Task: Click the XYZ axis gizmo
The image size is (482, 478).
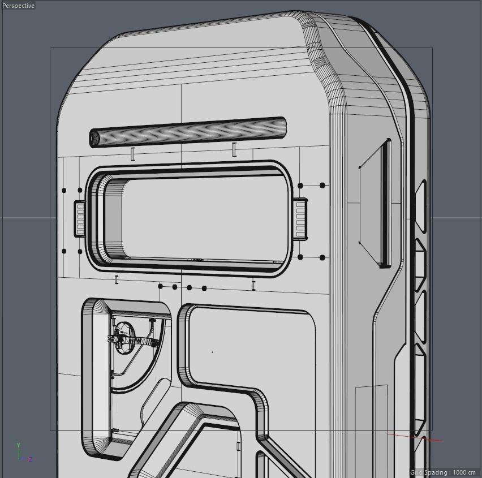Action: coord(23,453)
